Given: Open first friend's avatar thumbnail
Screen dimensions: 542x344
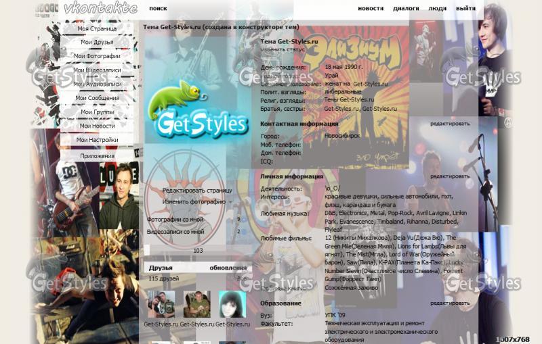Looking at the screenshot, I should coord(161,304).
